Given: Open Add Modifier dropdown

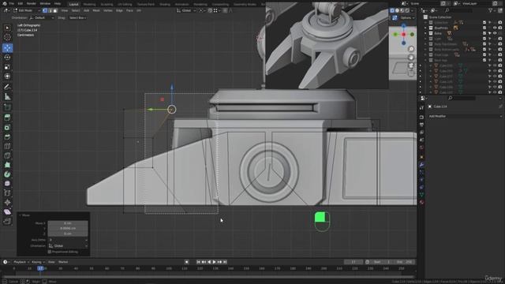Looking at the screenshot, I should [x=465, y=116].
